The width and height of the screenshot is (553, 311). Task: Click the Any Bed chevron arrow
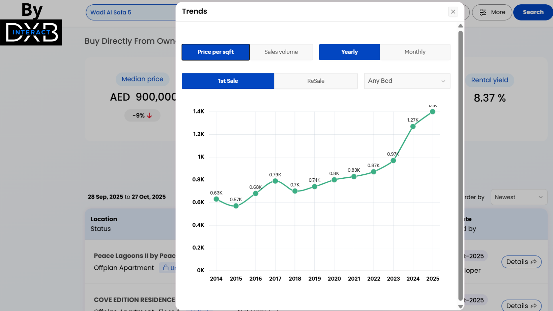[443, 81]
